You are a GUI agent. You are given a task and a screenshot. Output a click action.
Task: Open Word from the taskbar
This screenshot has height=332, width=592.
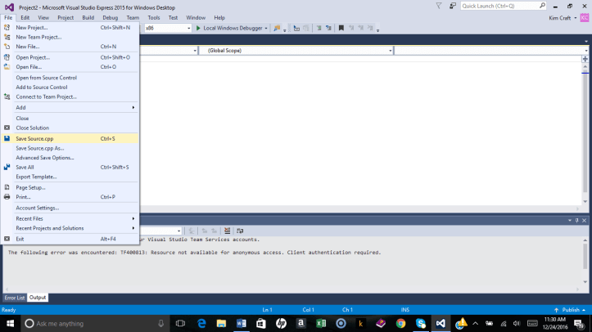click(242, 323)
